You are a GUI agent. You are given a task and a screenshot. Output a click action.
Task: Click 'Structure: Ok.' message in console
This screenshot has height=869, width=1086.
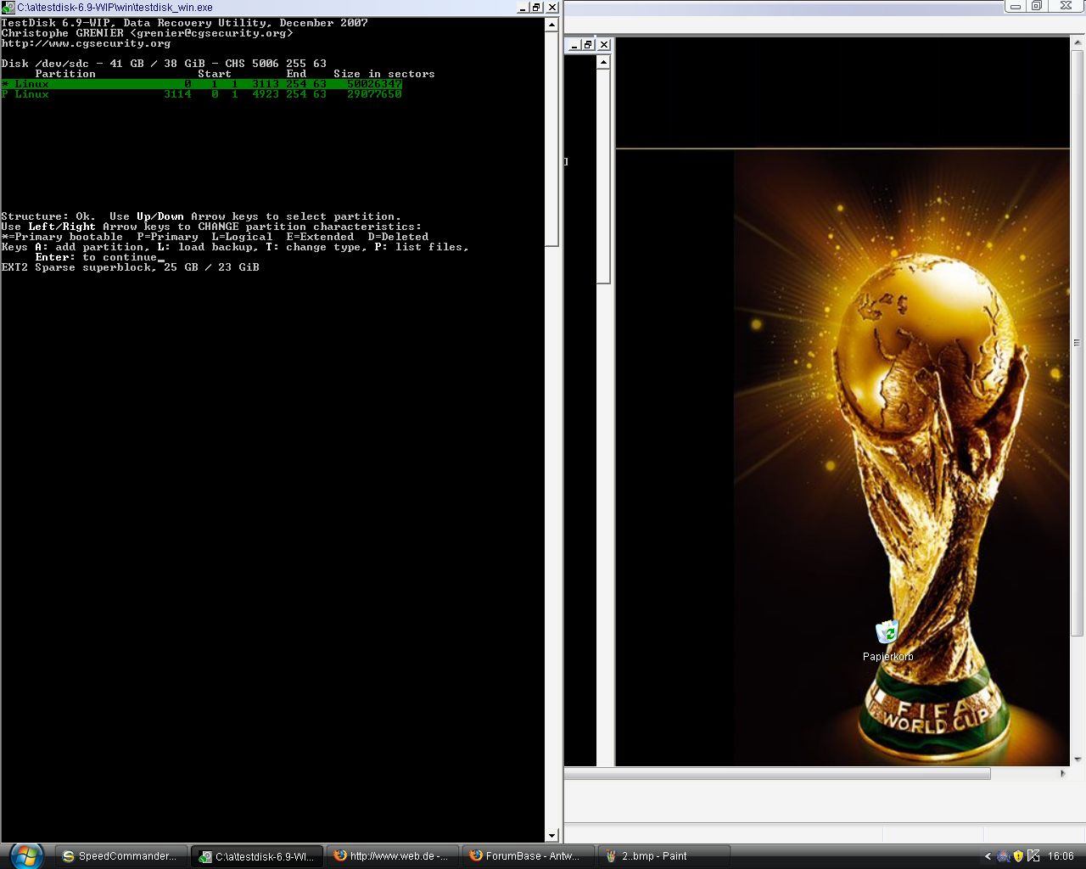click(48, 216)
